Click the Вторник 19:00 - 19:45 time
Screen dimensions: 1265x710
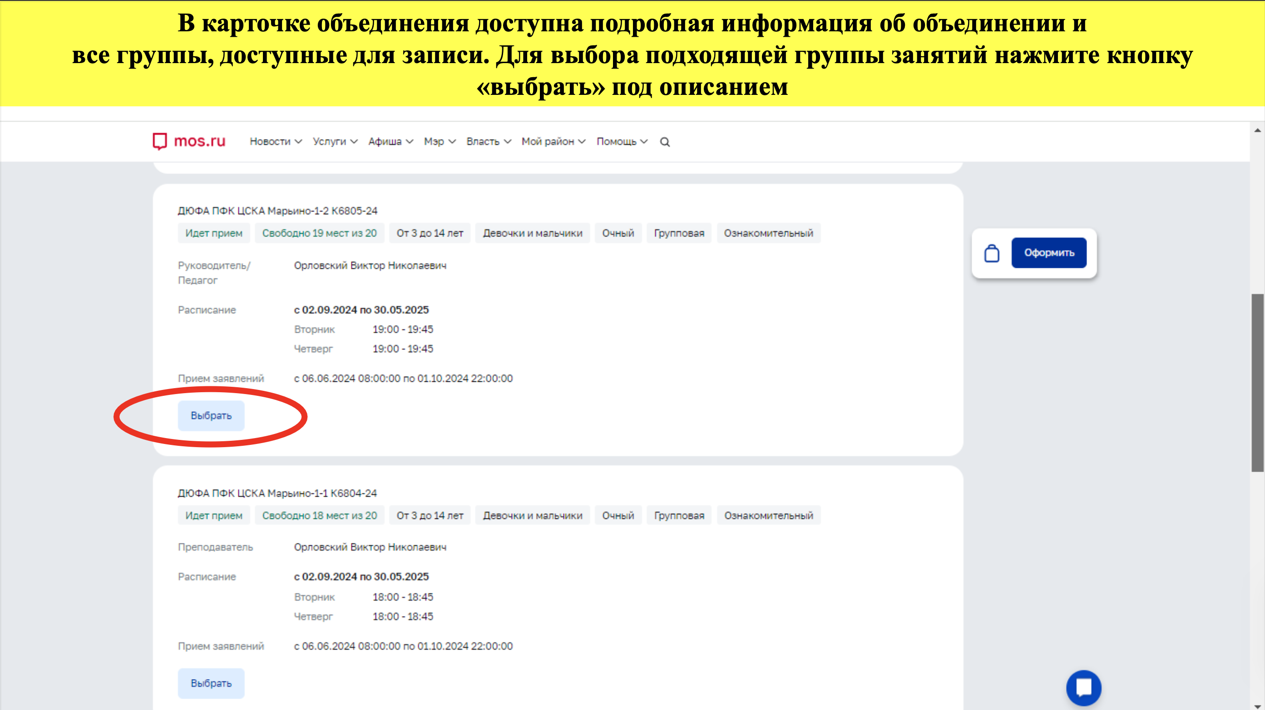[x=403, y=330]
